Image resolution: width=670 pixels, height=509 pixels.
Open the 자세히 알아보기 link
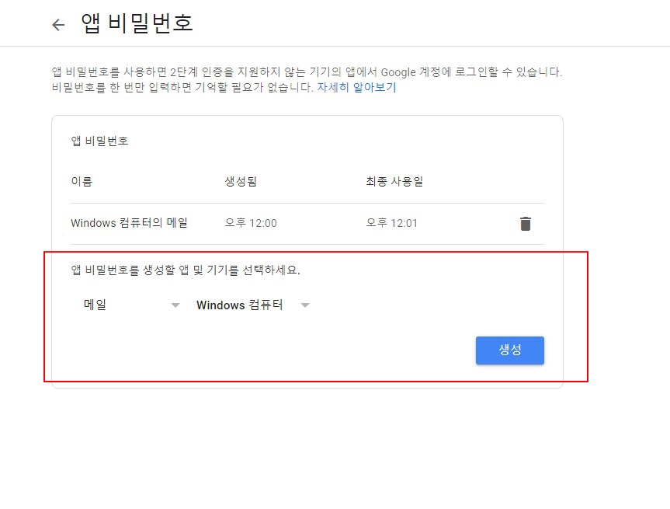(357, 87)
